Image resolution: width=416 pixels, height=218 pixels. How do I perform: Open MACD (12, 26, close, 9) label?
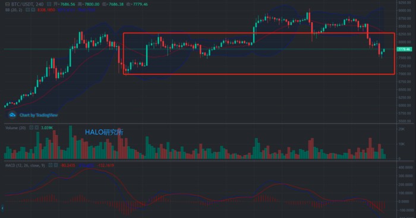click(x=25, y=165)
